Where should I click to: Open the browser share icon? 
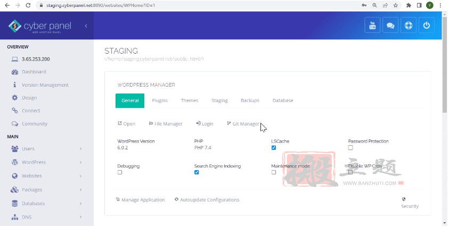click(385, 5)
